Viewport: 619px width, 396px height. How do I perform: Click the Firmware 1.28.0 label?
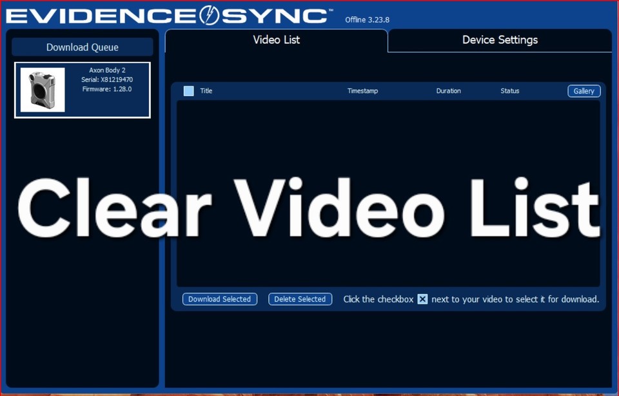[107, 89]
